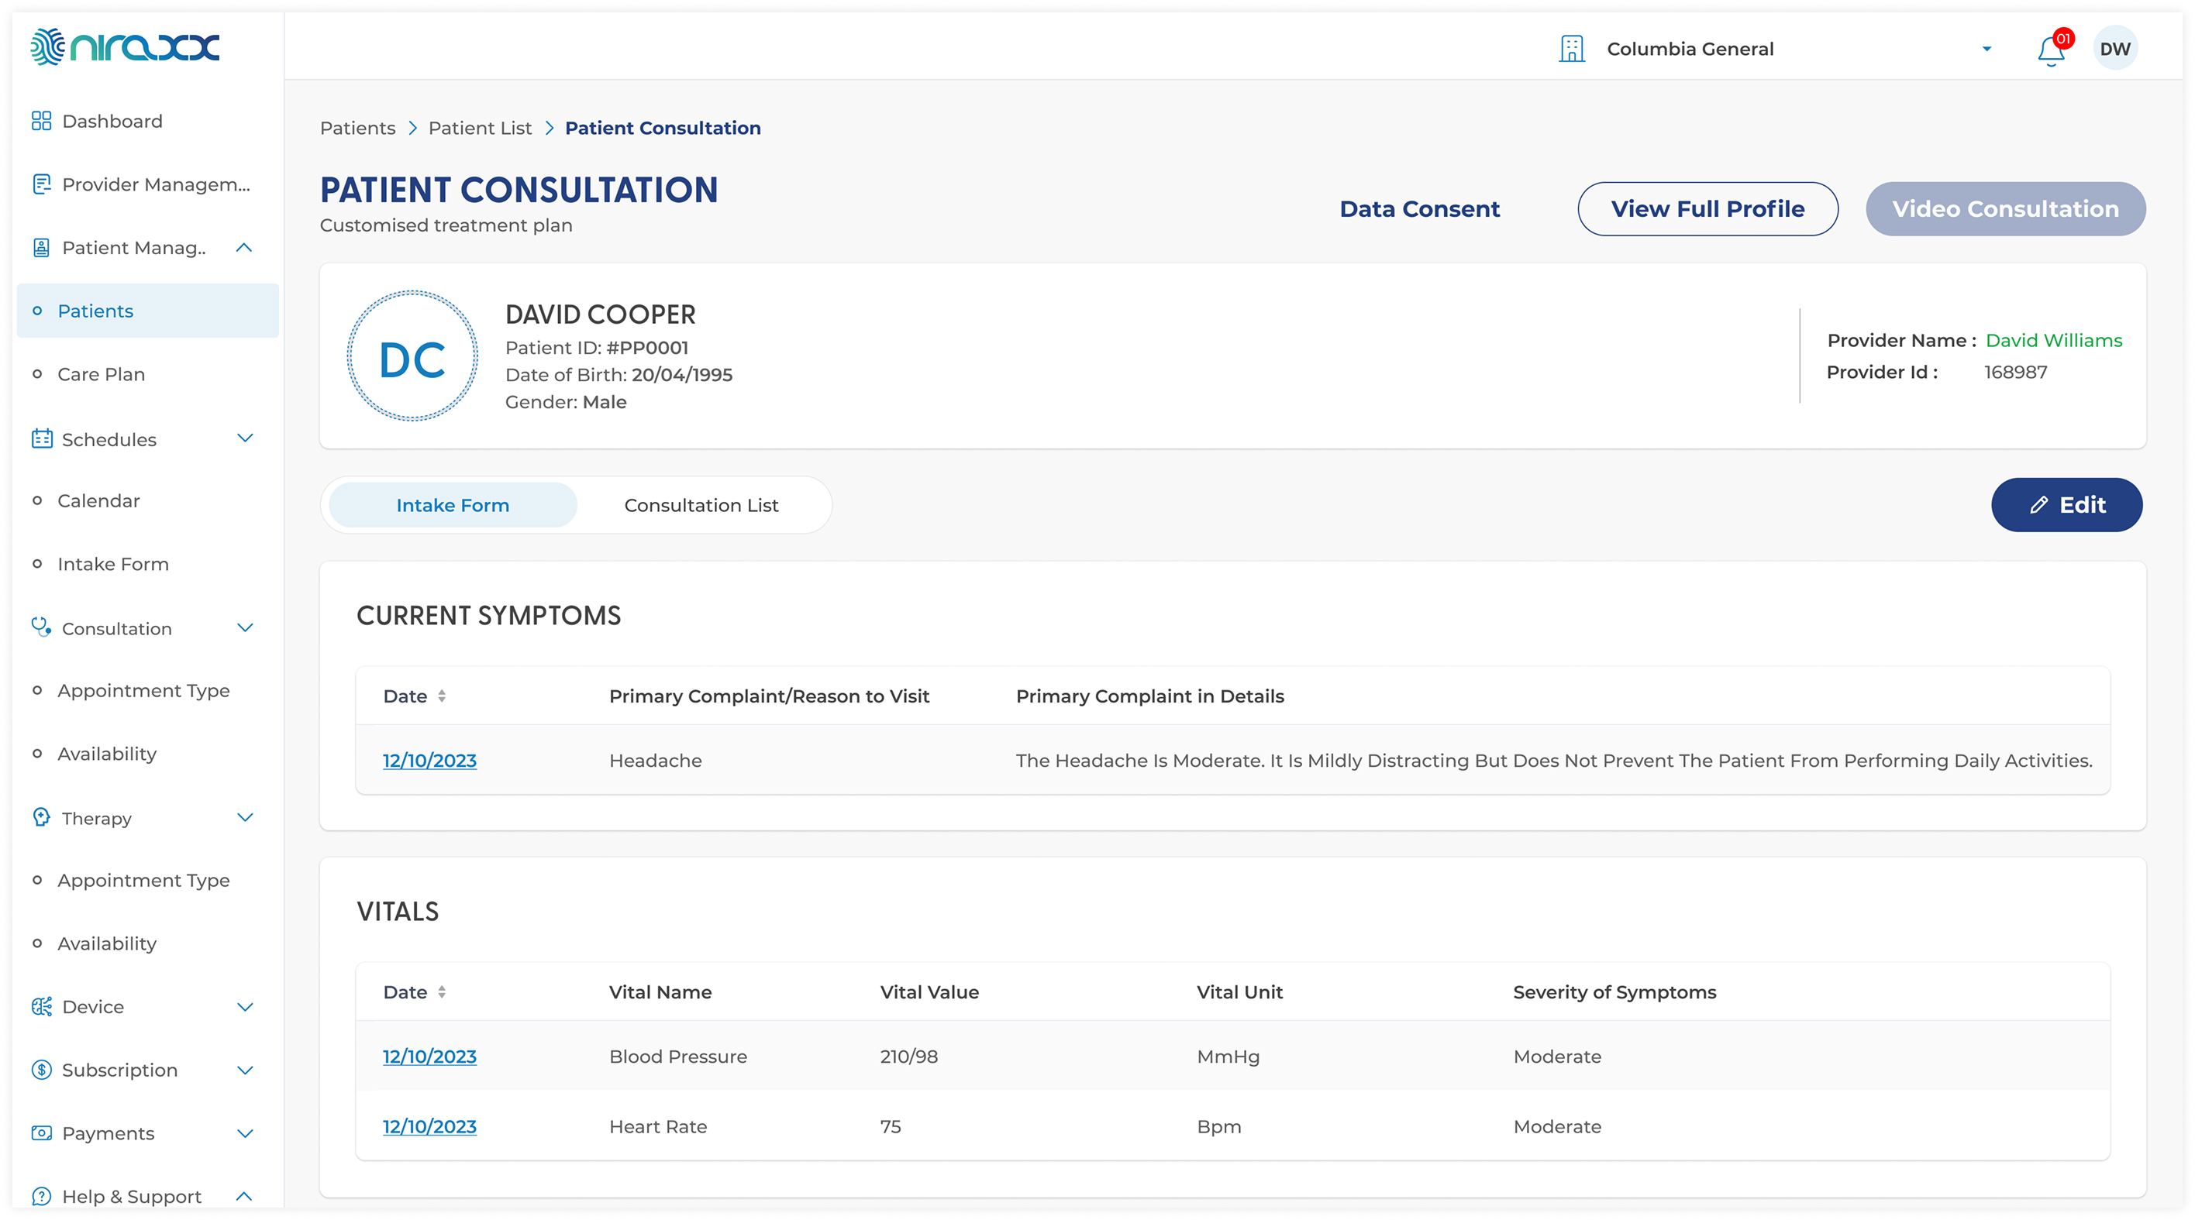Sort Vitals table by Date

[441, 991]
